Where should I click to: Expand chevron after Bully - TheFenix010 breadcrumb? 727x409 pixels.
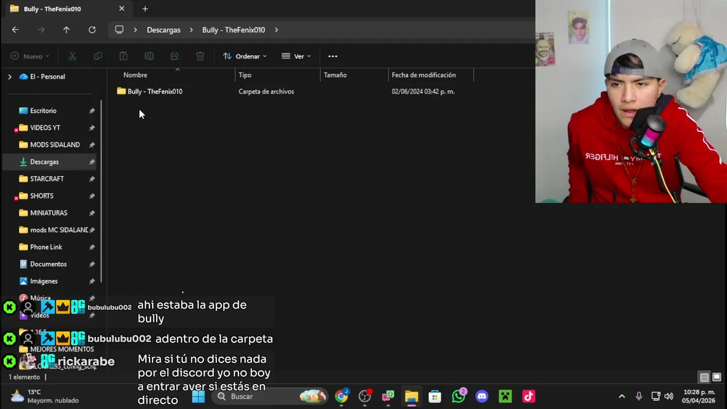(276, 30)
